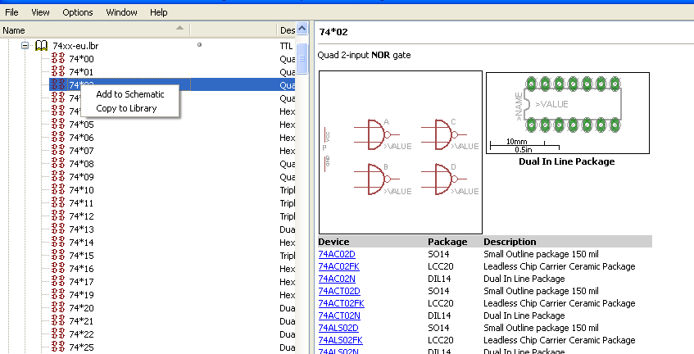Select the 74*20 device name

pos(81,308)
